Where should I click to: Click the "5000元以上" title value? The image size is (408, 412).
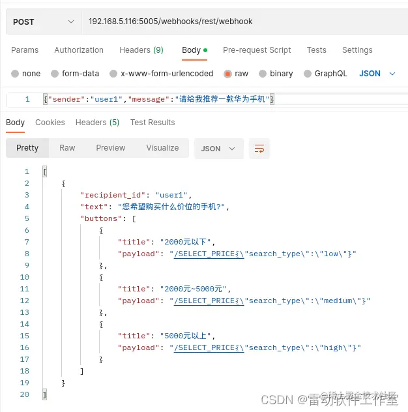click(x=186, y=336)
